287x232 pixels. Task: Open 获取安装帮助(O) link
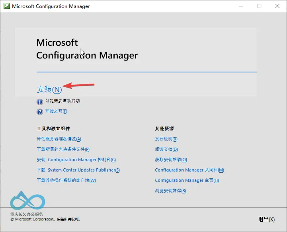point(171,160)
